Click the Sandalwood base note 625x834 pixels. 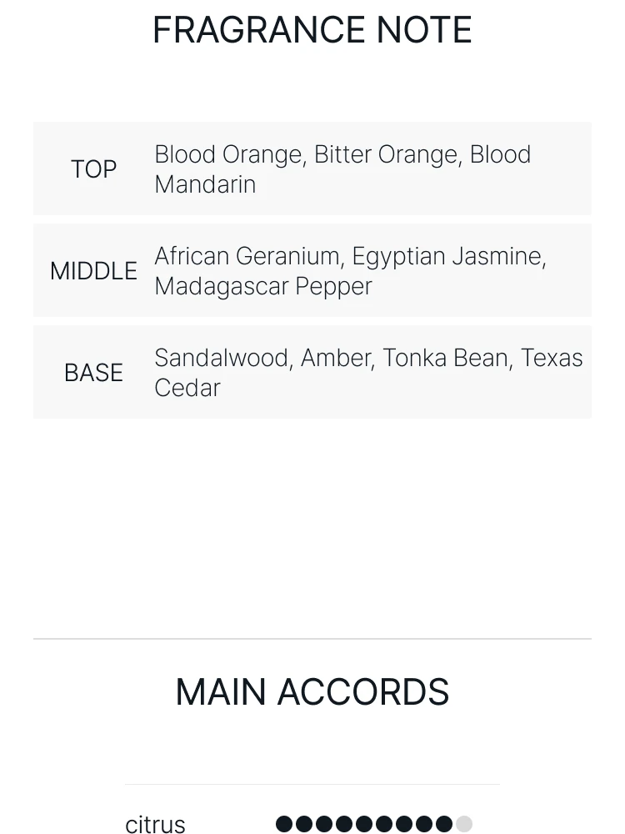click(x=222, y=359)
